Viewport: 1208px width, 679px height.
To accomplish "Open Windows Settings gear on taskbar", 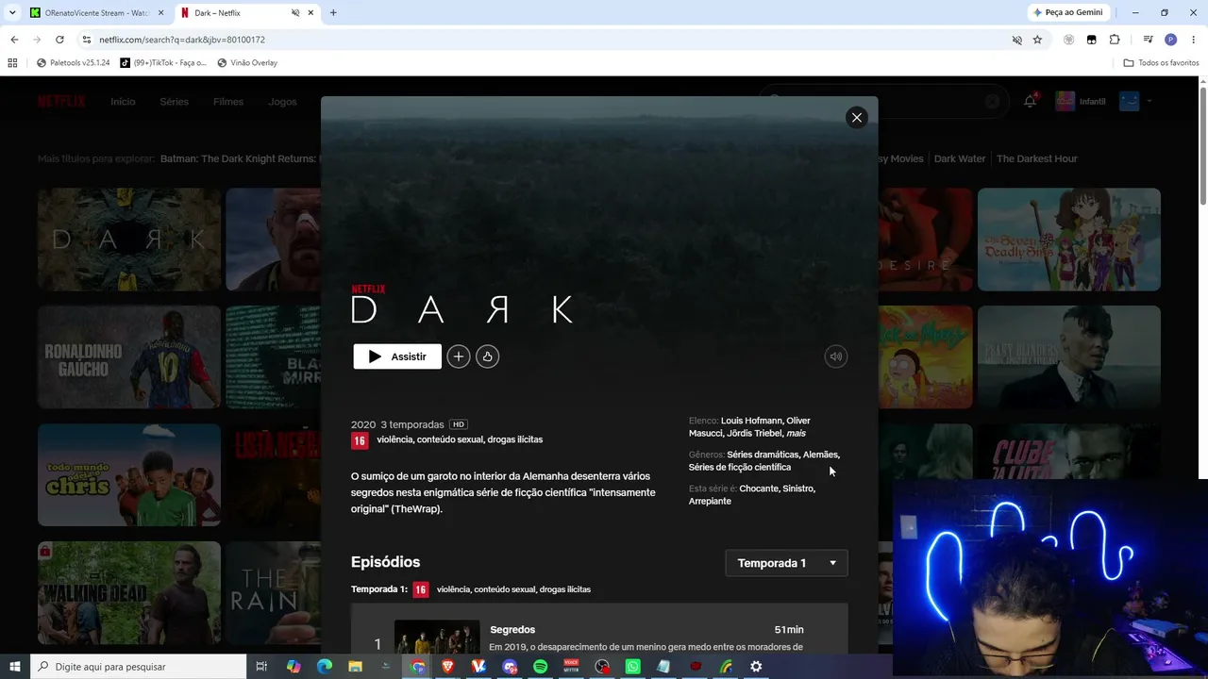I will coord(756,667).
